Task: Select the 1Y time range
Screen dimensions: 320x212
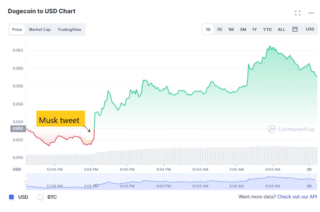Action: [x=254, y=29]
